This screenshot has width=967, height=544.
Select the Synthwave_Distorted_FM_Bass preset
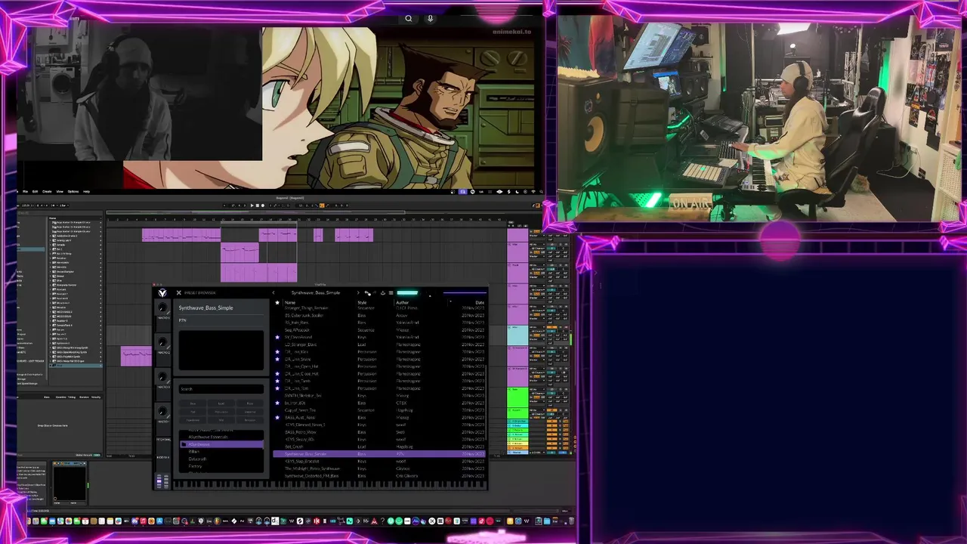pos(311,476)
